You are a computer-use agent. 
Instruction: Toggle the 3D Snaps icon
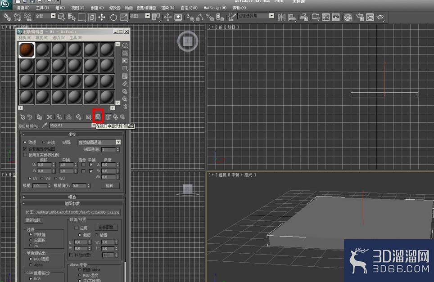(190, 18)
